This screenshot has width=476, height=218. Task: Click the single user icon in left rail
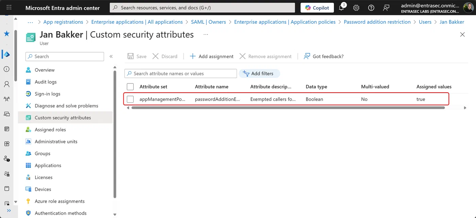click(x=6, y=84)
